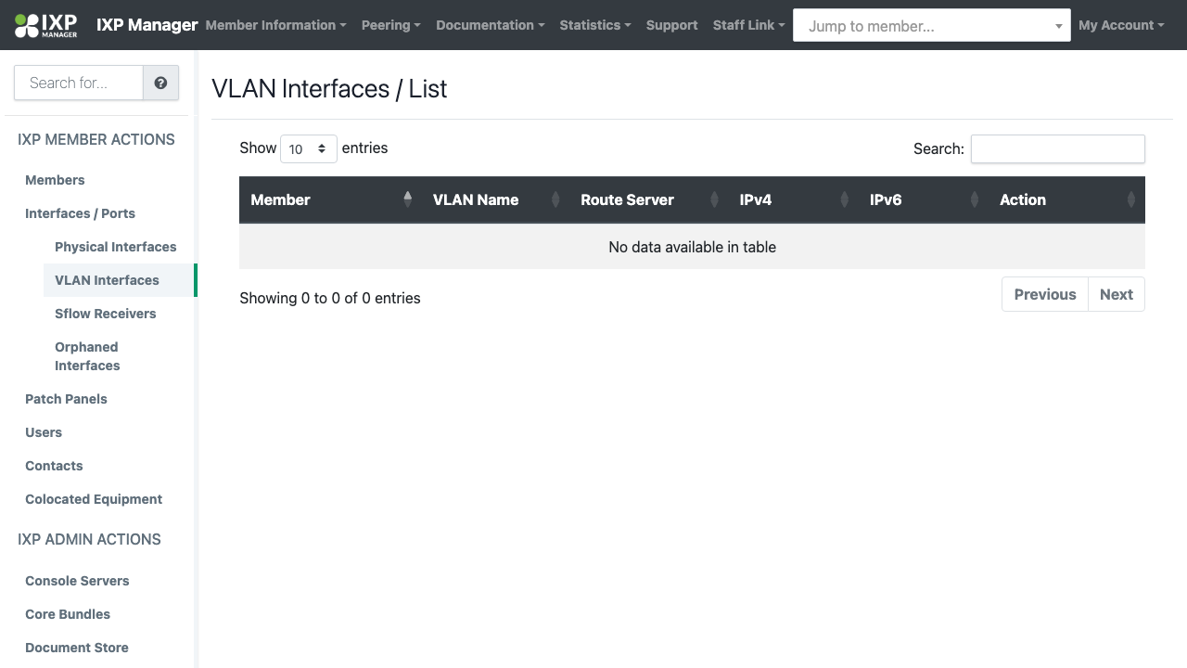
Task: Open Colocated Equipment sidebar link
Action: coord(94,499)
